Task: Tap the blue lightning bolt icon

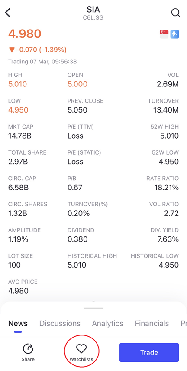Action: tap(175, 34)
